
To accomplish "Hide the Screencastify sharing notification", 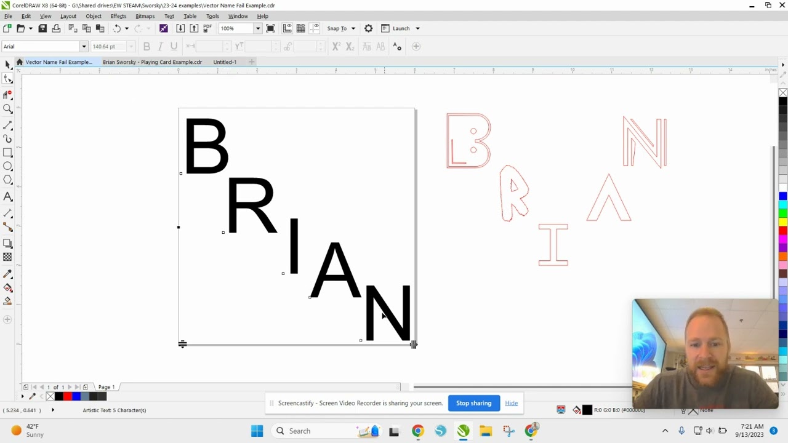I will (511, 403).
